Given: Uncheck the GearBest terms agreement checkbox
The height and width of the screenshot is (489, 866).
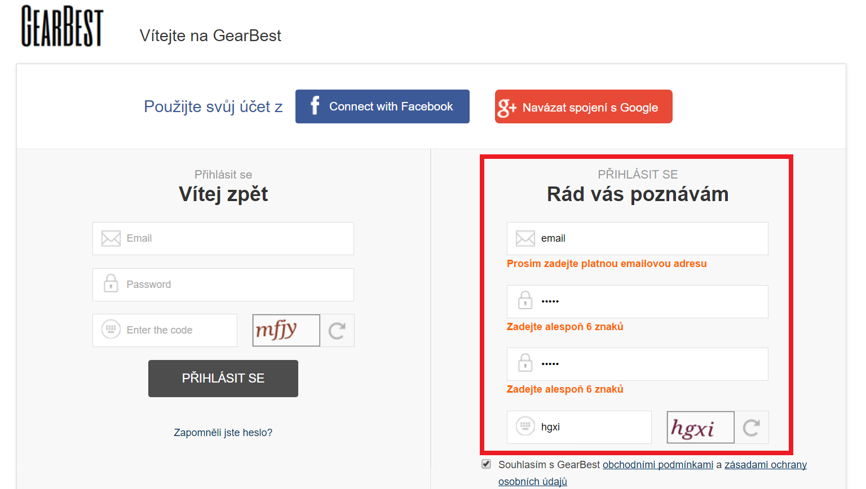Looking at the screenshot, I should 486,464.
